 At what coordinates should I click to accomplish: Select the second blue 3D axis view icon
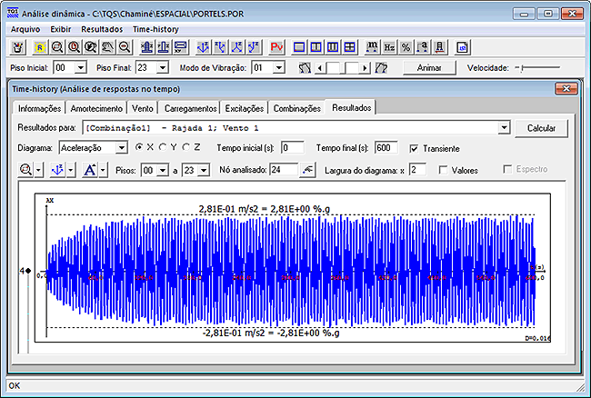click(x=220, y=47)
